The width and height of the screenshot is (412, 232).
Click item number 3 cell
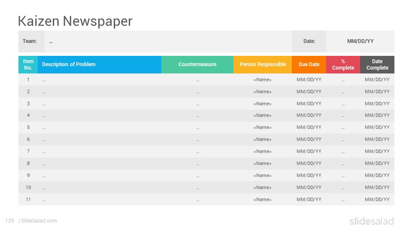click(x=28, y=104)
